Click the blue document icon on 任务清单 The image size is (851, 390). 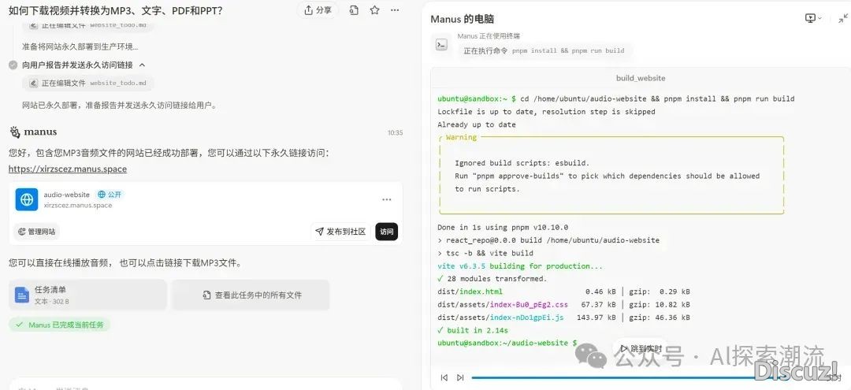click(x=22, y=295)
